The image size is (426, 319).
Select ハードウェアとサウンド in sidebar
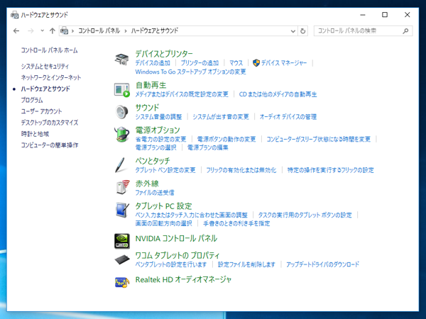point(45,89)
